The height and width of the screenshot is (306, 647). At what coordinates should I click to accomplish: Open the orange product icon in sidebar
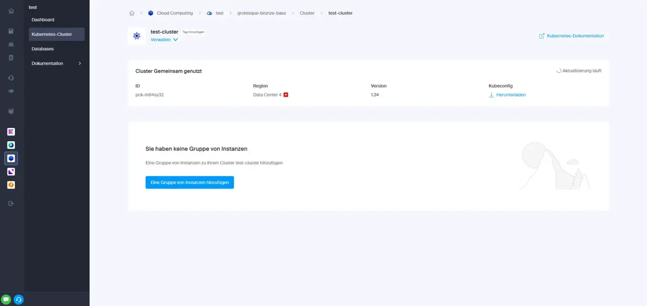click(x=11, y=184)
